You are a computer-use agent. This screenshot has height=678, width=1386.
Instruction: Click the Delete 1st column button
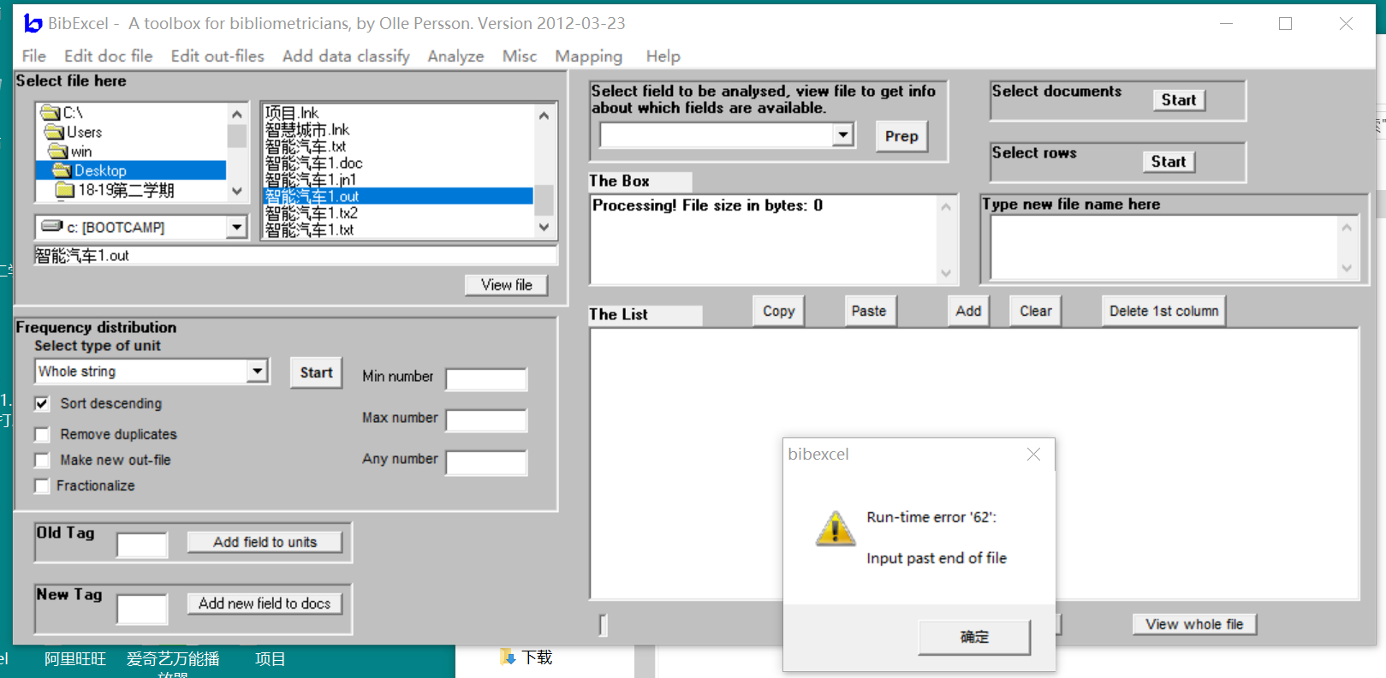click(x=1164, y=311)
